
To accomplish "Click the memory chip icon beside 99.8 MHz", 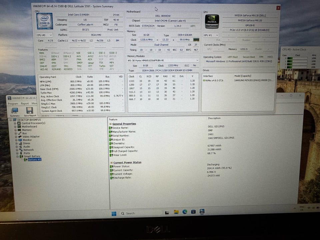I will tap(196, 40).
